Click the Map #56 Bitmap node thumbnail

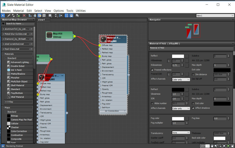(49, 35)
